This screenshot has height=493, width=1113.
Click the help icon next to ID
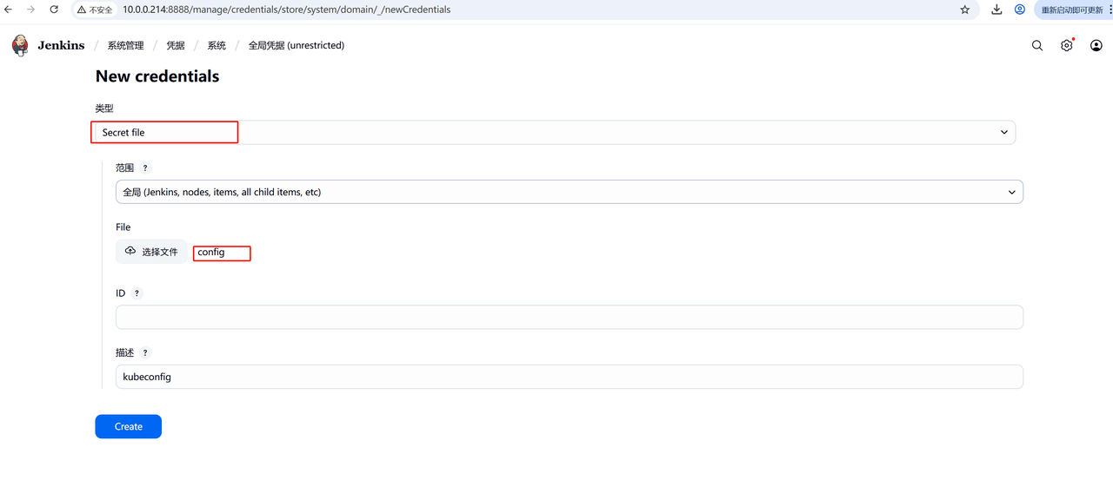(x=137, y=293)
